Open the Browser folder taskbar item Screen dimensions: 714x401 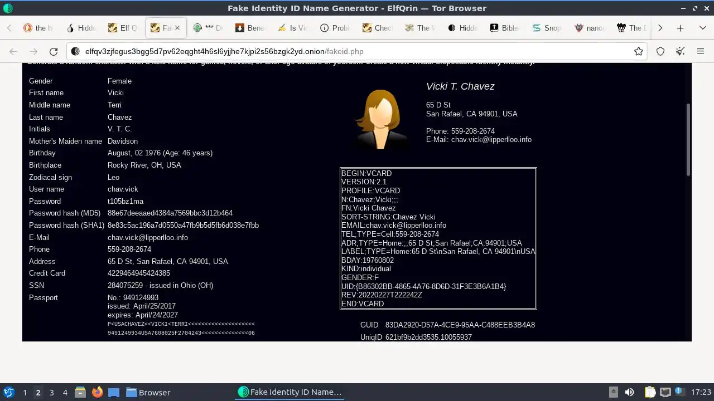click(148, 392)
